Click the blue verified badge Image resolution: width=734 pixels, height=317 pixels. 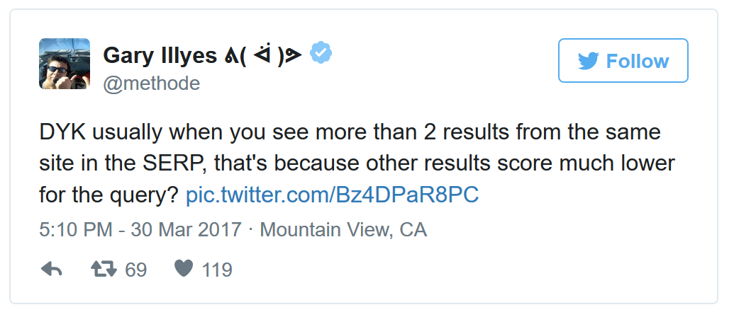(323, 53)
